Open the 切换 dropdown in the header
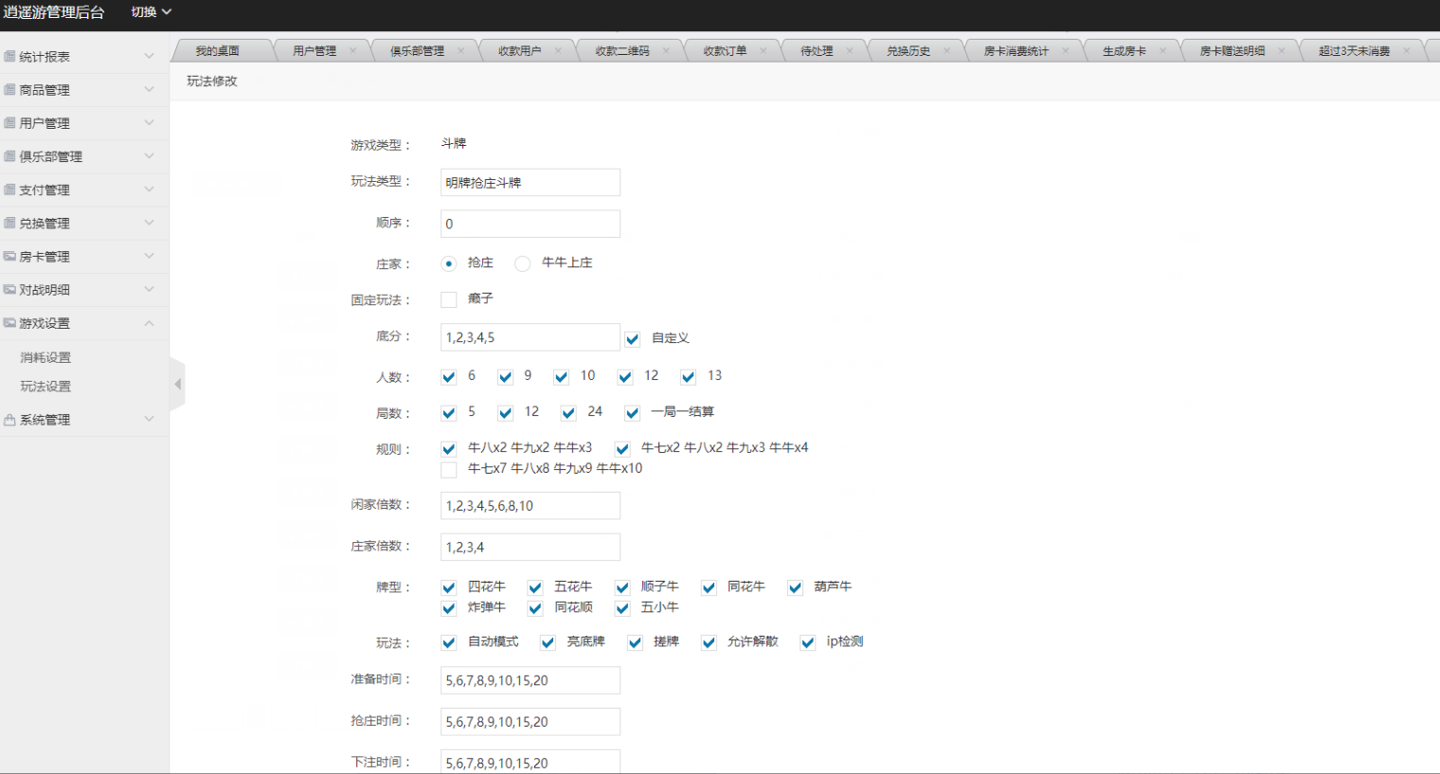The height and width of the screenshot is (774, 1440). pos(151,12)
